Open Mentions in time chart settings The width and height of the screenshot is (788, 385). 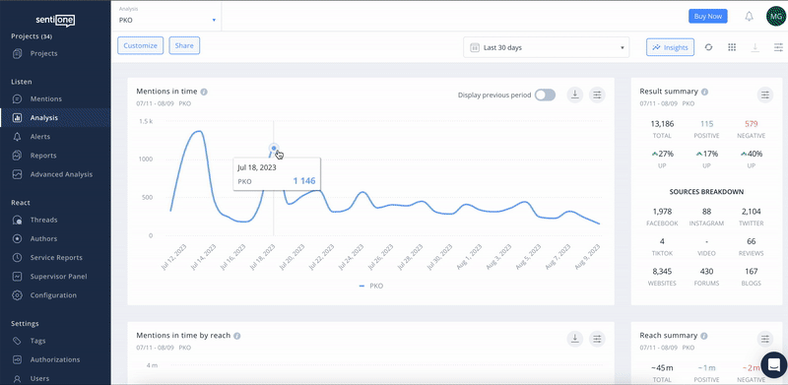pos(597,95)
